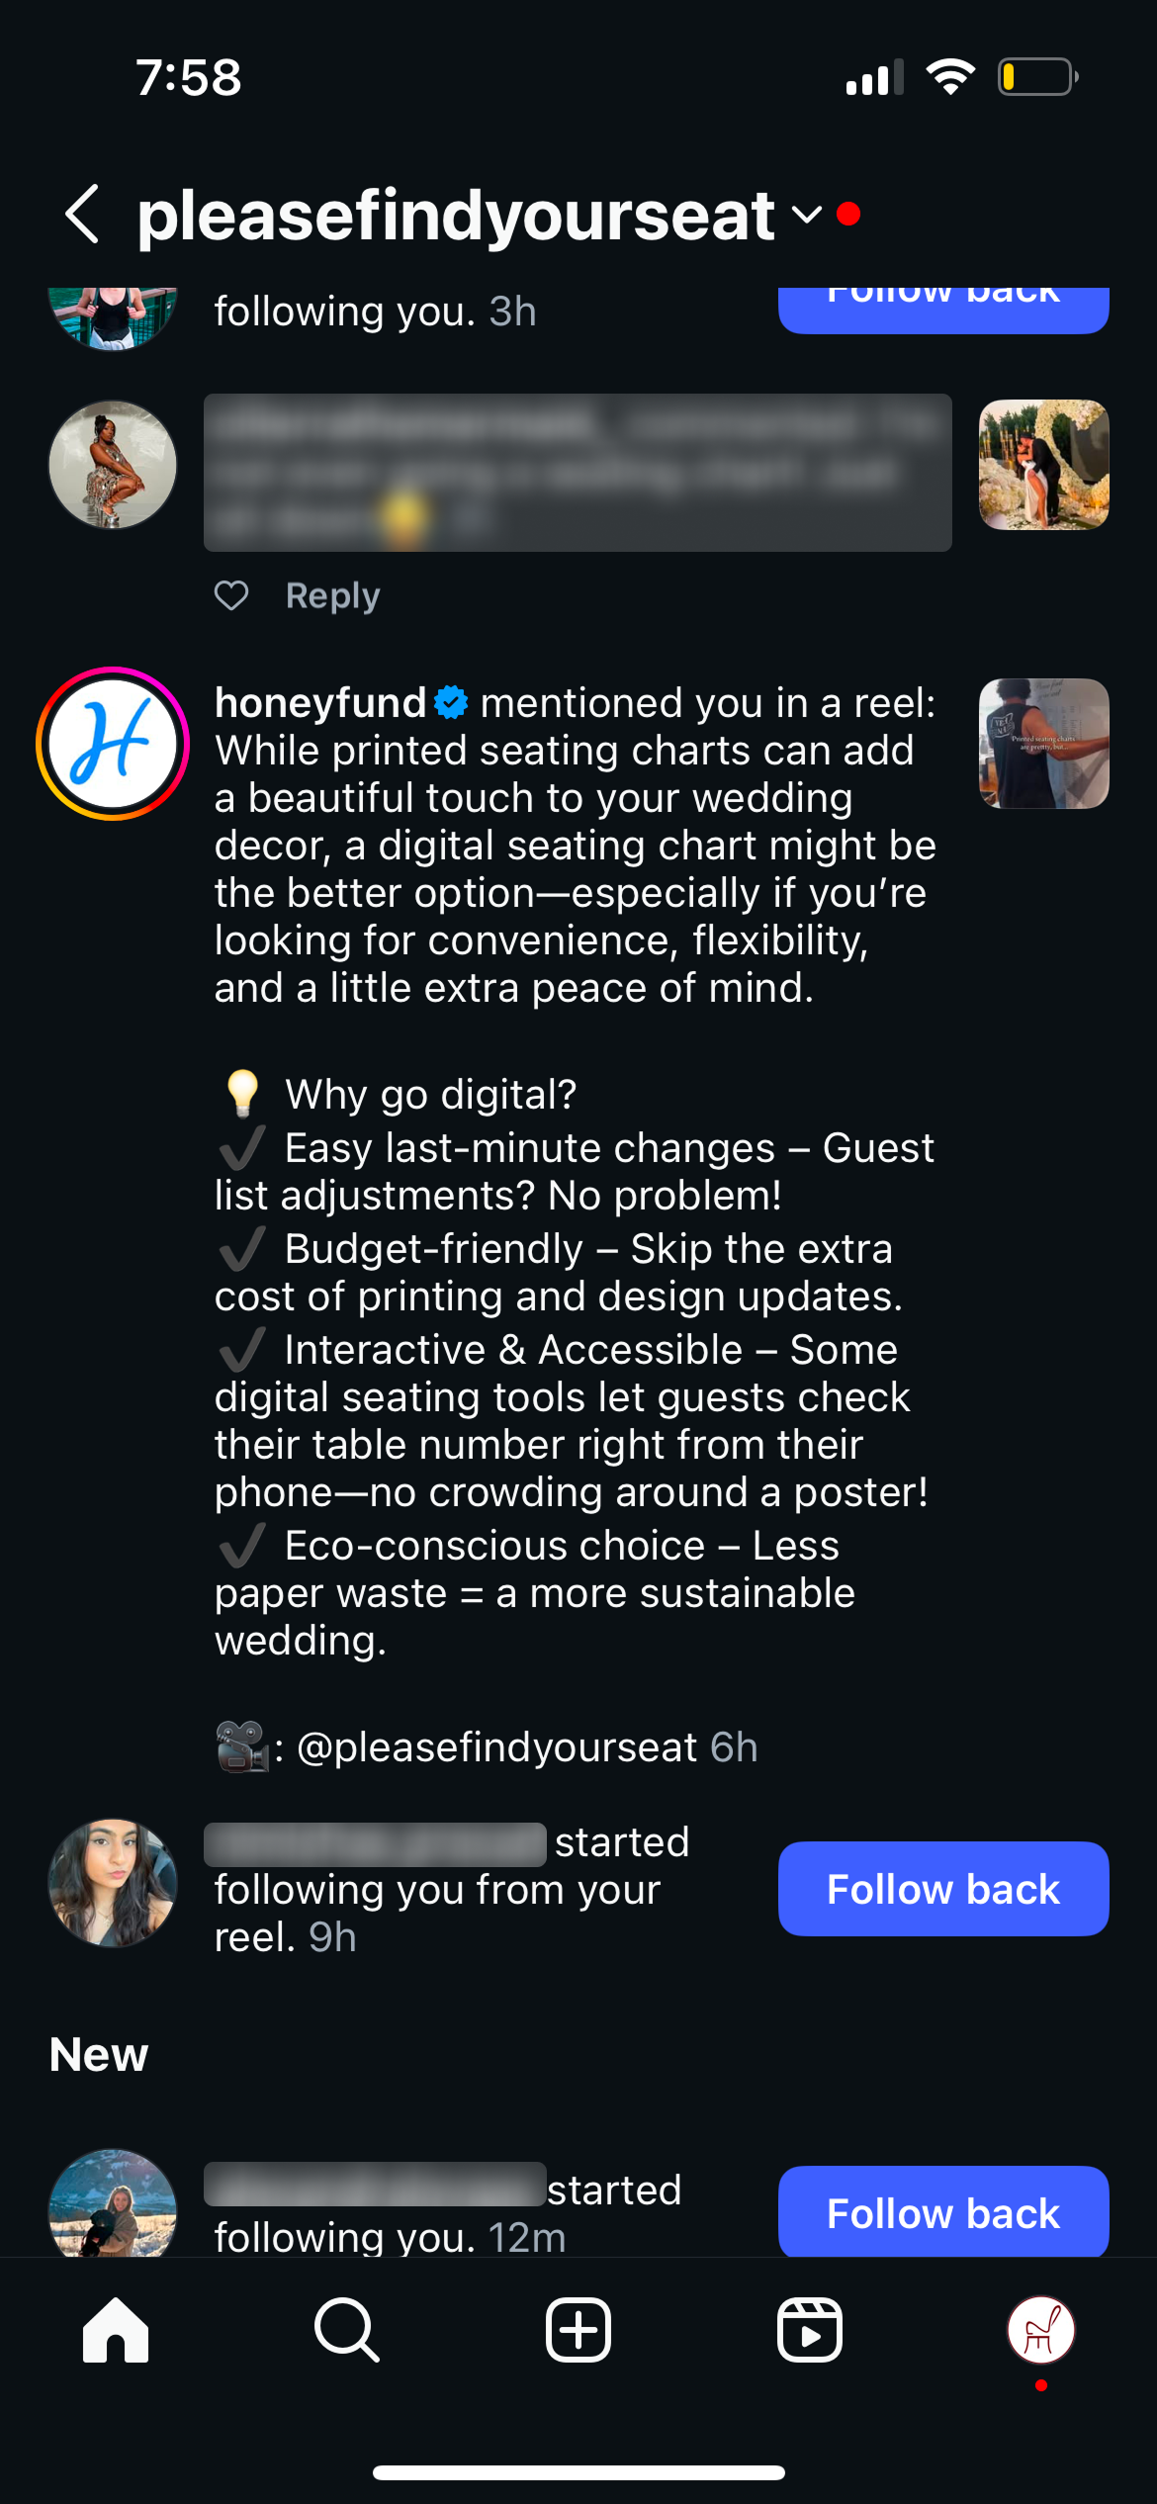Tap the back arrow in the header
The height and width of the screenshot is (2504, 1157).
83,215
